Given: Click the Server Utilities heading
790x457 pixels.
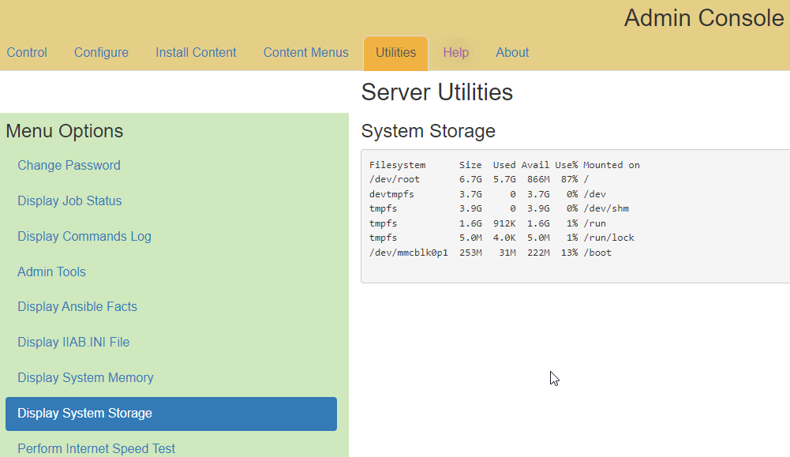Looking at the screenshot, I should click(x=436, y=92).
